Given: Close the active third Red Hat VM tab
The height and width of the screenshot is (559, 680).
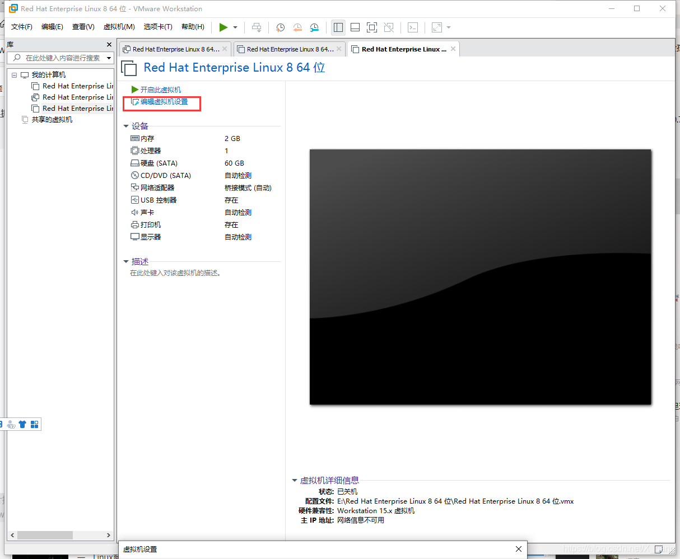Looking at the screenshot, I should click(453, 49).
